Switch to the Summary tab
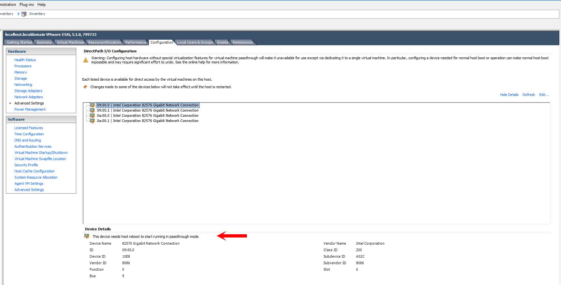 44,42
